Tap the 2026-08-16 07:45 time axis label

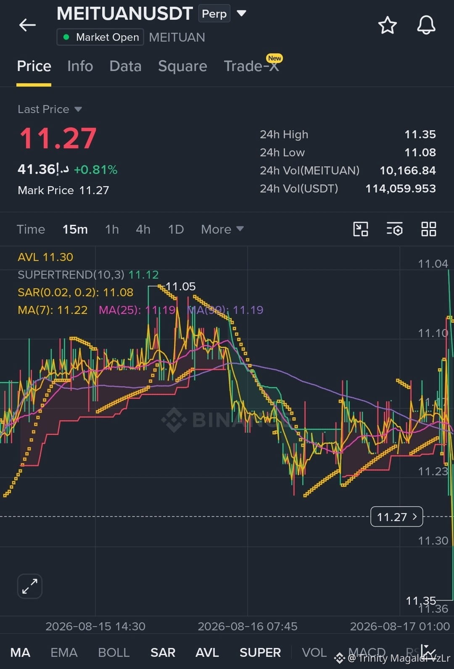248,627
